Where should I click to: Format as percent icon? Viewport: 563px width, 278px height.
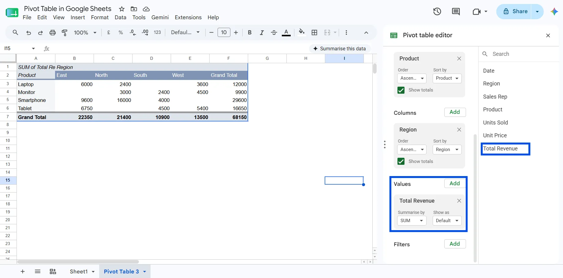[121, 32]
